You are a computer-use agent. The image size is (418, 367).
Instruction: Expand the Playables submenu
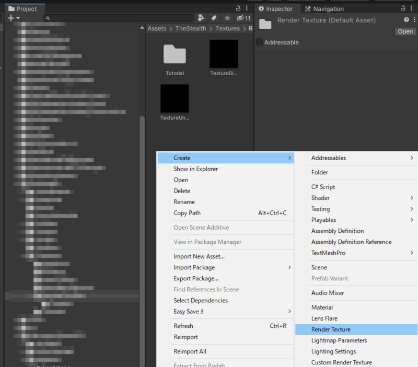tap(356, 220)
